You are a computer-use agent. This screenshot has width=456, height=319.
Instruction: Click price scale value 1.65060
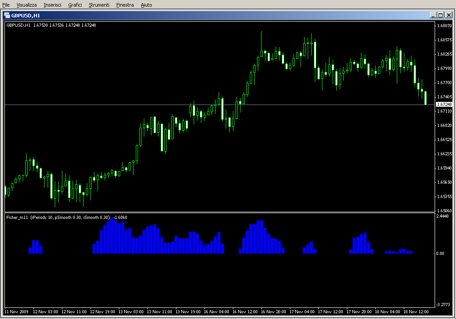[445, 210]
